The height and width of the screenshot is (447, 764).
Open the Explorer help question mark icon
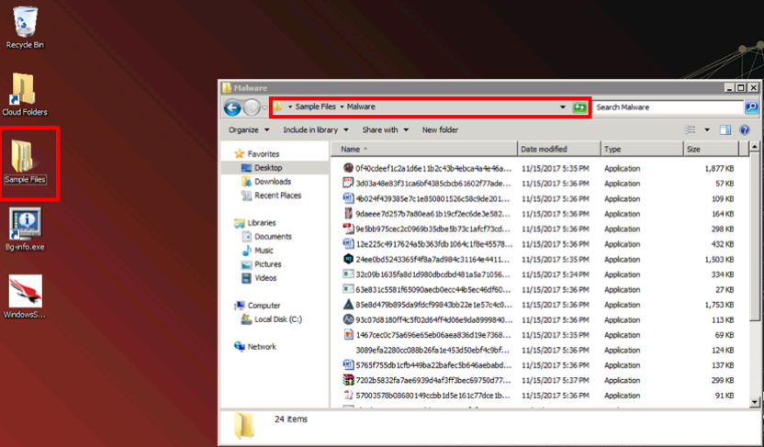[x=745, y=130]
